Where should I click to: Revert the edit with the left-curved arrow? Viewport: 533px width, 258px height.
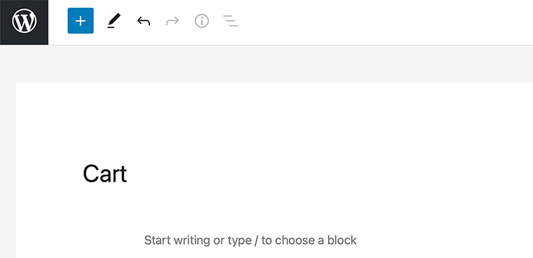coord(144,21)
